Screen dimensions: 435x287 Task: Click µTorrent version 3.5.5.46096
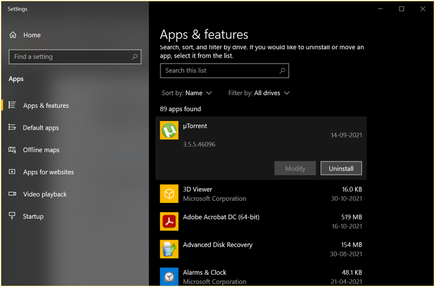[x=199, y=144]
